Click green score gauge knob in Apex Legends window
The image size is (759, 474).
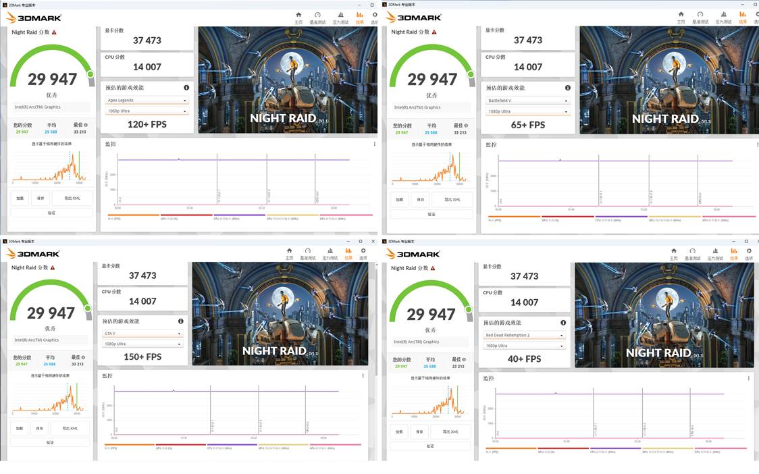coord(90,74)
